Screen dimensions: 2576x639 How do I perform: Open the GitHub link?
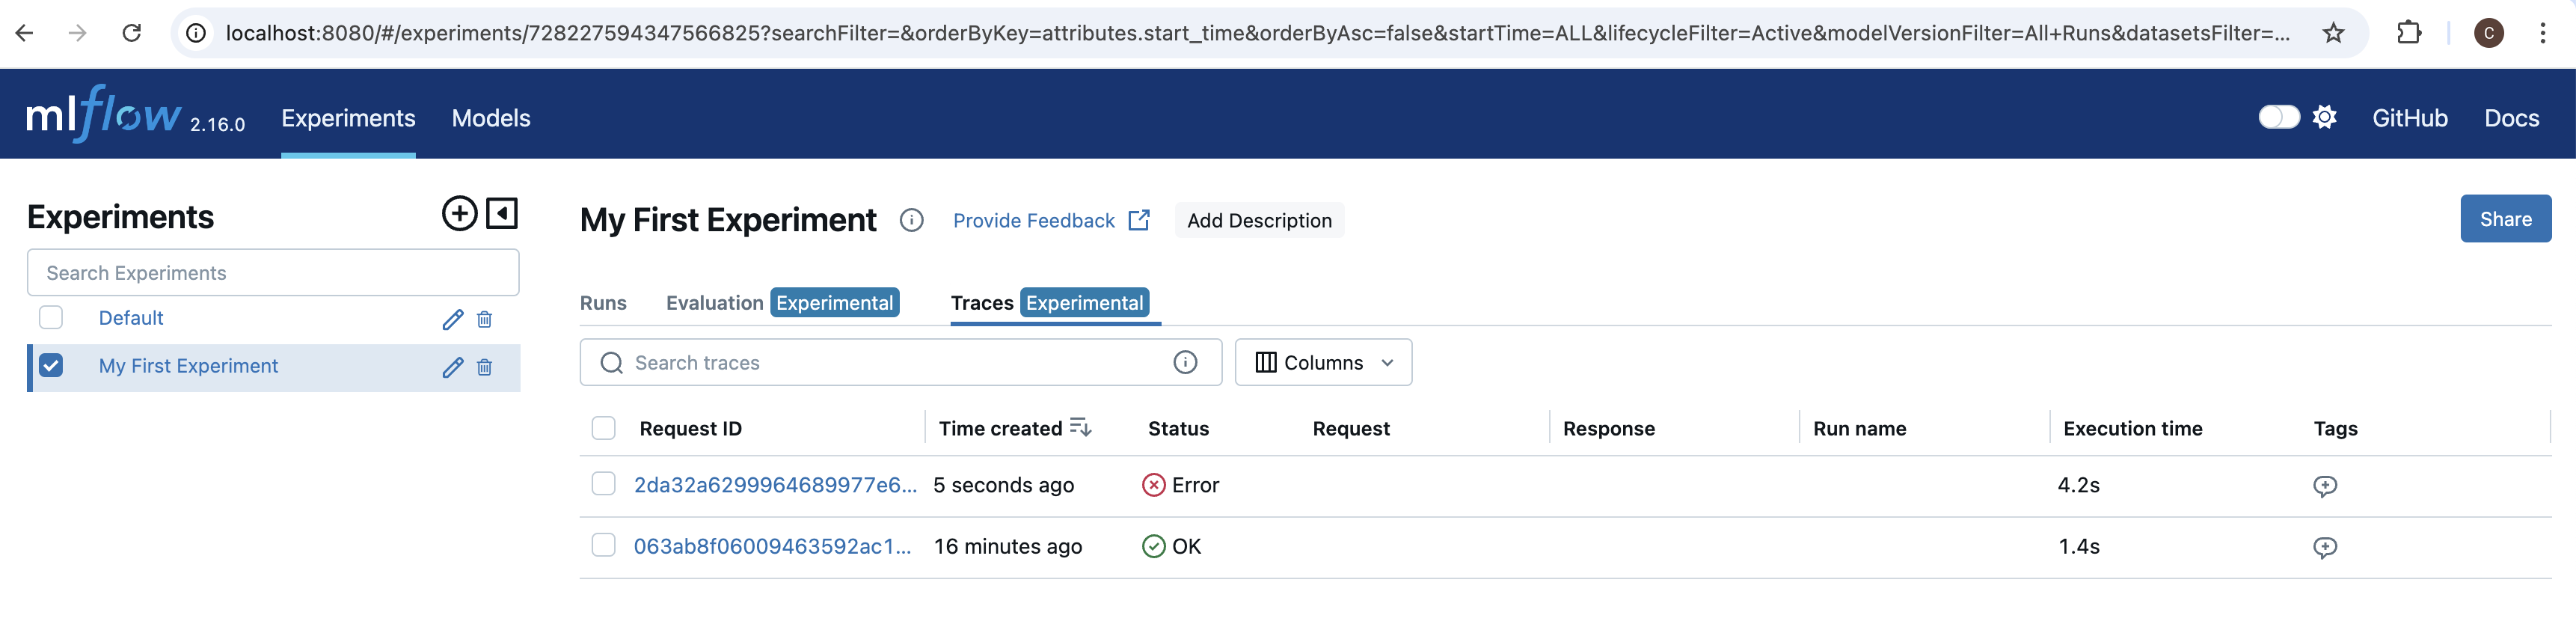[x=2410, y=118]
